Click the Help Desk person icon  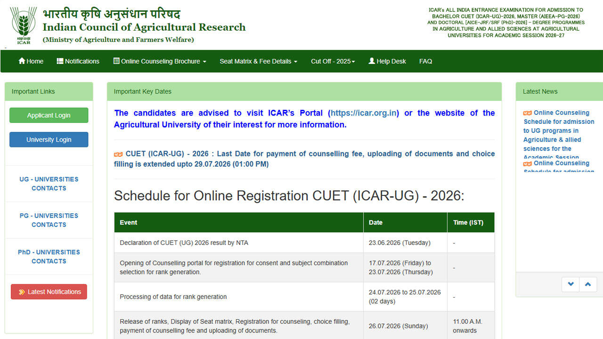click(x=372, y=61)
